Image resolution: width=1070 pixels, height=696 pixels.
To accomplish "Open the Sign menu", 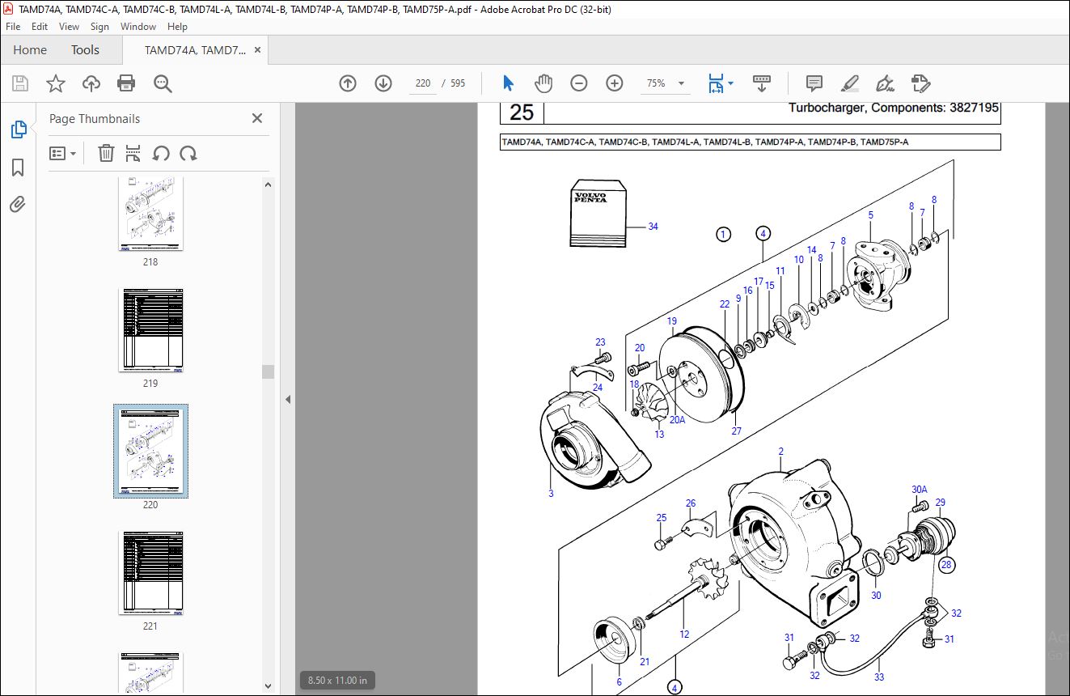I will (99, 27).
